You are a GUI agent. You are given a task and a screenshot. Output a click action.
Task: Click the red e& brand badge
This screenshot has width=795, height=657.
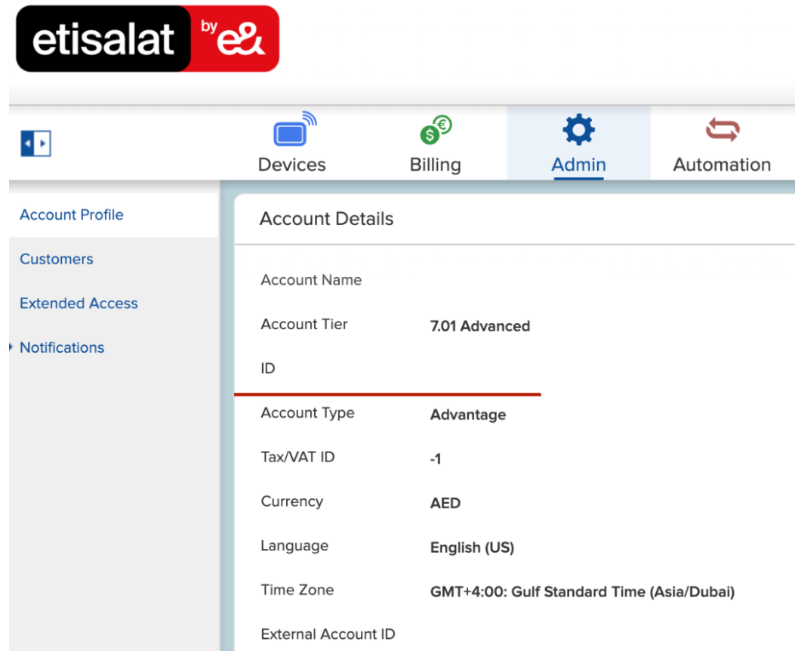[235, 39]
